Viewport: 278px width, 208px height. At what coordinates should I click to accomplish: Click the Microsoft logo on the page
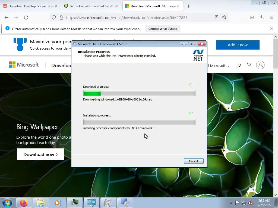[x=24, y=65]
